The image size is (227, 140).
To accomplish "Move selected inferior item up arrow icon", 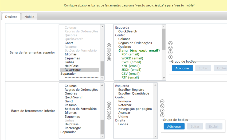I will tap(162, 101).
